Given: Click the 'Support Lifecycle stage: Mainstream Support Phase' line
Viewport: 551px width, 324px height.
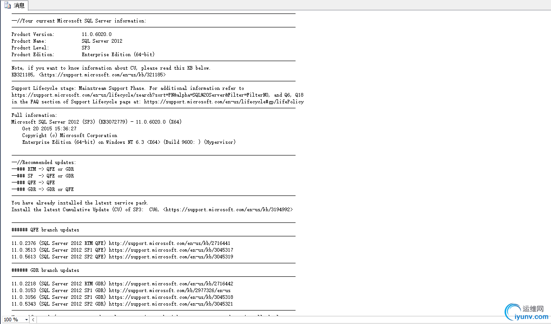Looking at the screenshot, I should (128, 88).
